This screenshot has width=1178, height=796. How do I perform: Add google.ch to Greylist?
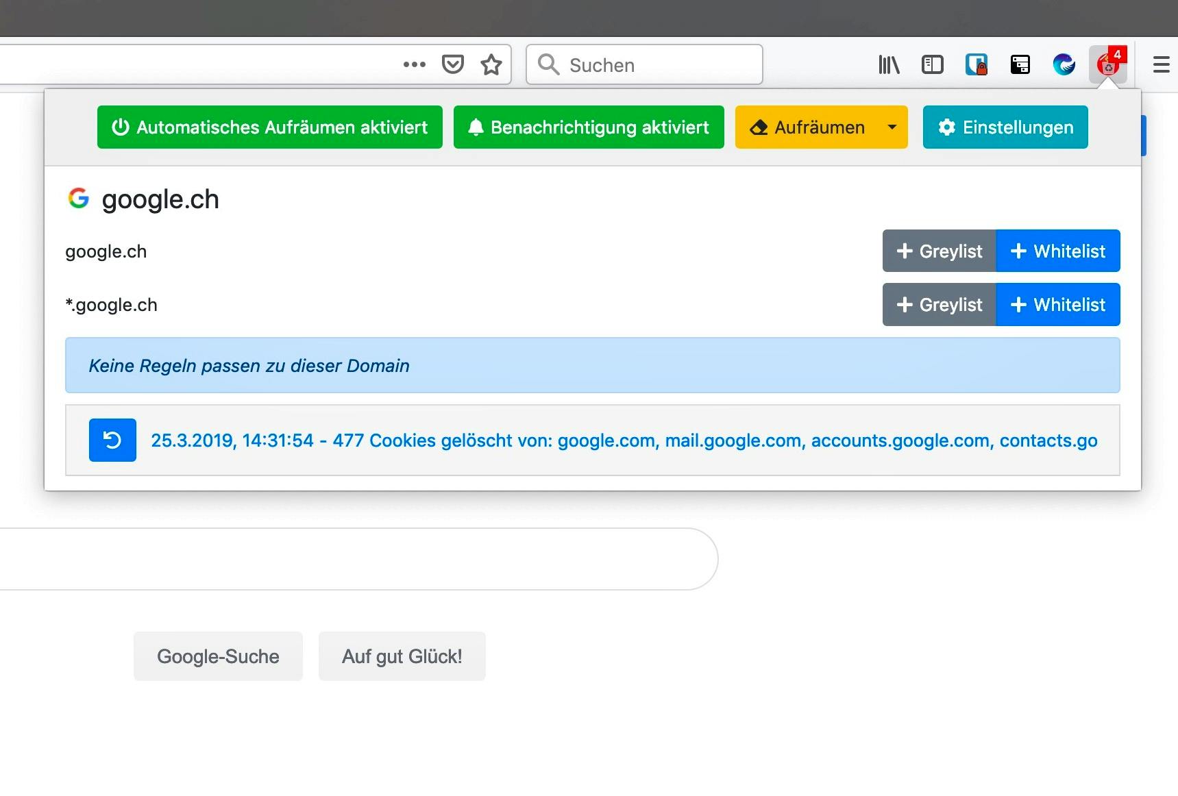click(939, 251)
